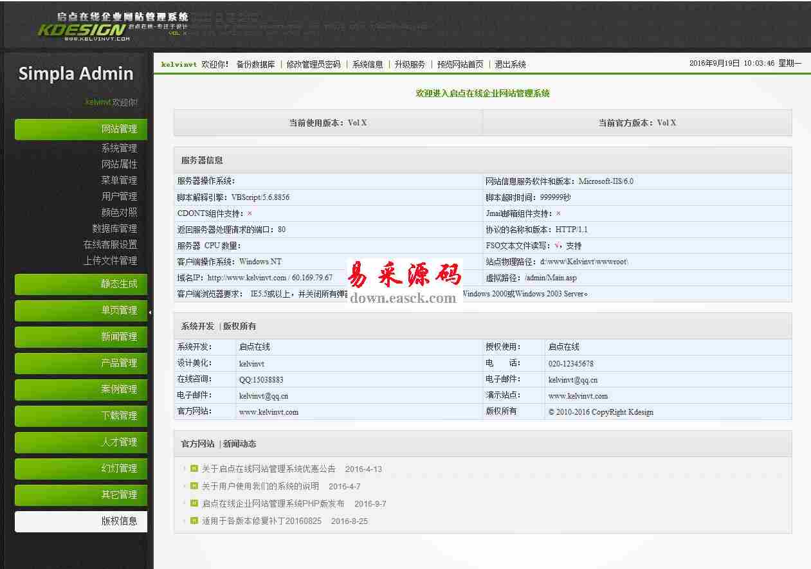Click Microsoft-IIS/6.0 server software value
811x569 pixels.
pos(606,181)
